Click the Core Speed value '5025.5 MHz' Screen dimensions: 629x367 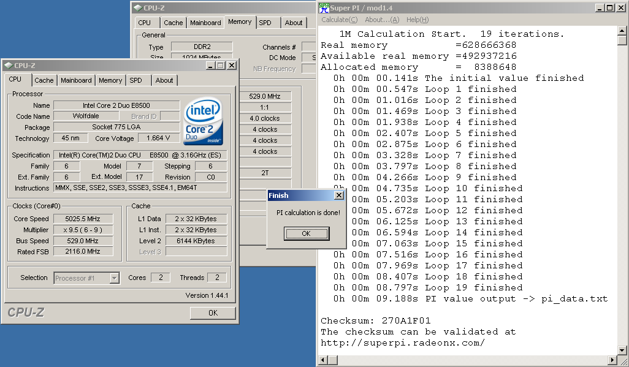pyautogui.click(x=83, y=219)
